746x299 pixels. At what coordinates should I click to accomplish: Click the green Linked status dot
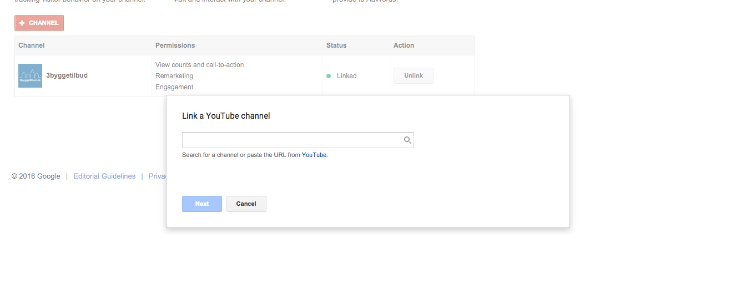pyautogui.click(x=329, y=76)
